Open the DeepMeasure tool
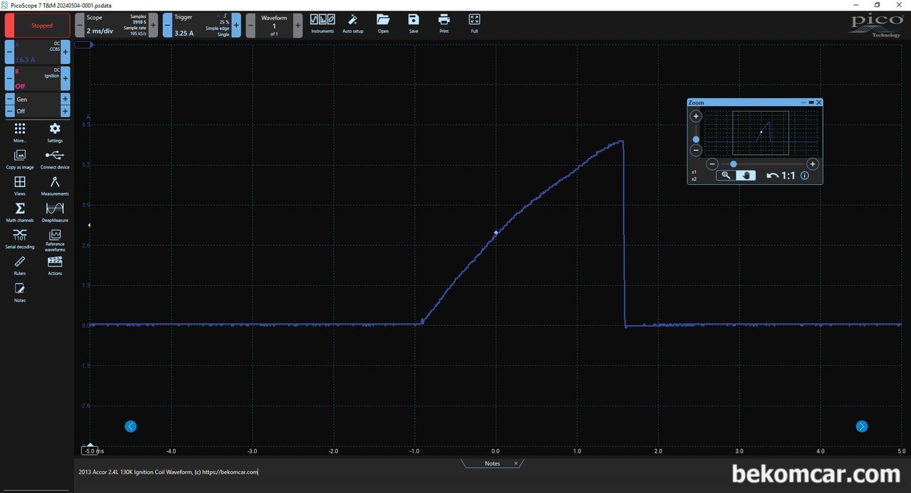 (x=55, y=212)
